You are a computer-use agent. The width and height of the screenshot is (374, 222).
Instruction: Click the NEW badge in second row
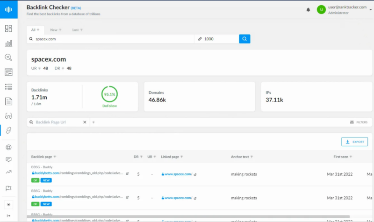pyautogui.click(x=46, y=204)
